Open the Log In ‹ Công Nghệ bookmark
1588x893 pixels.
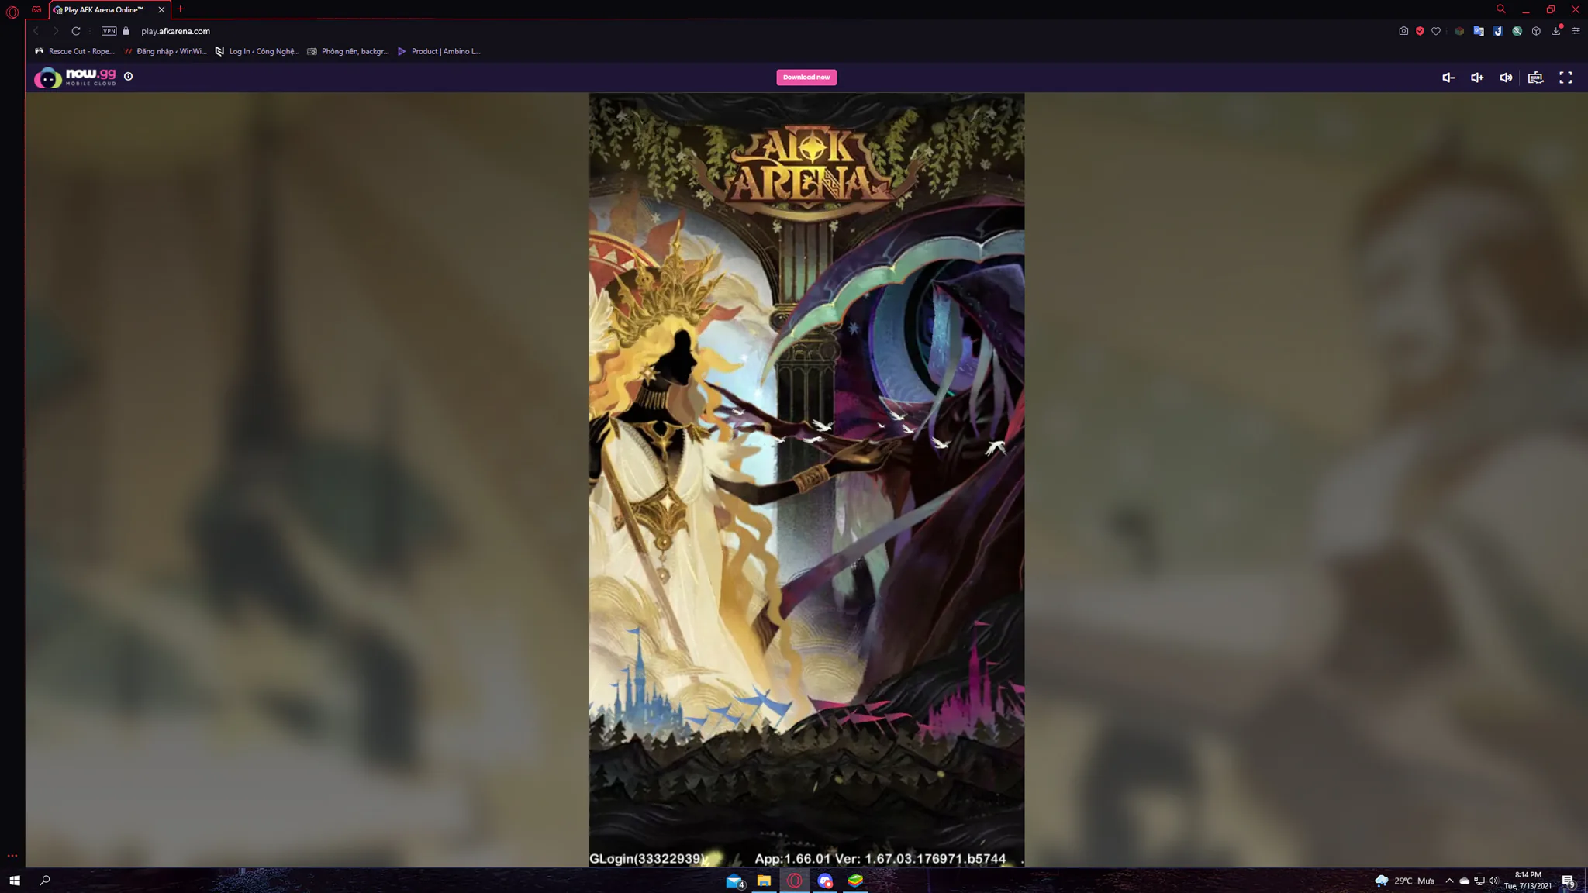tap(257, 51)
